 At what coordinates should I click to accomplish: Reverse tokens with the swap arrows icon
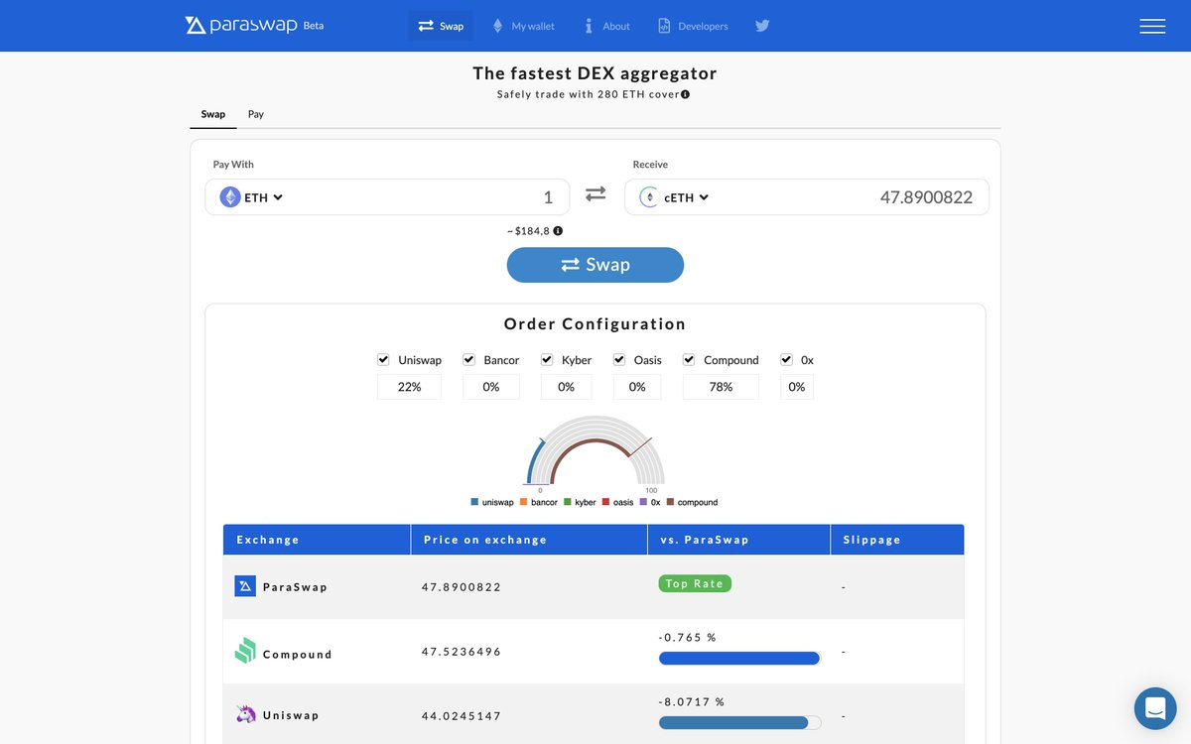(x=595, y=194)
